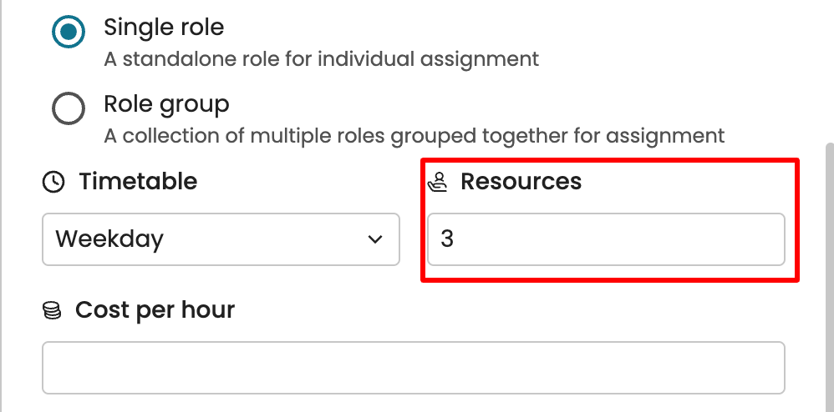Click the Resources field label
This screenshot has height=412, width=834.
click(521, 182)
